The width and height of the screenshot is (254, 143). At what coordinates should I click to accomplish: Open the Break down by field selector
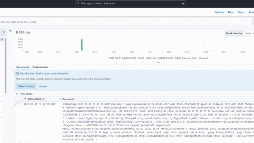[249, 33]
